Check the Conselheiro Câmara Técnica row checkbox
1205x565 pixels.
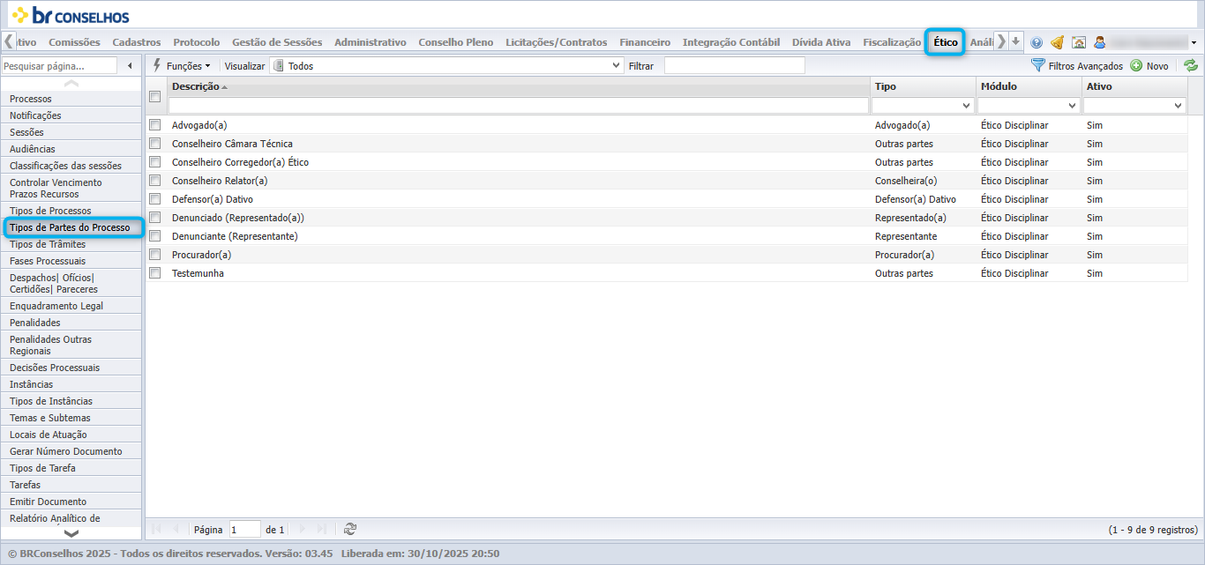155,144
